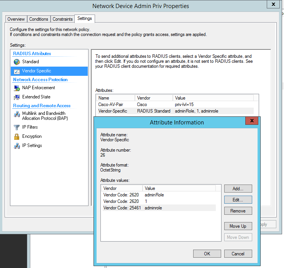Confirm Attribute Information with OK
The width and height of the screenshot is (284, 268).
[x=207, y=253]
